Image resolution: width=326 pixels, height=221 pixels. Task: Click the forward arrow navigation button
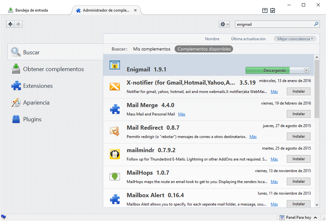pyautogui.click(x=18, y=24)
